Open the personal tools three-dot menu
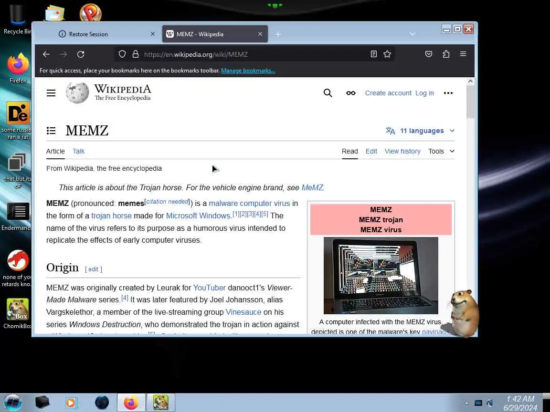 pos(448,93)
